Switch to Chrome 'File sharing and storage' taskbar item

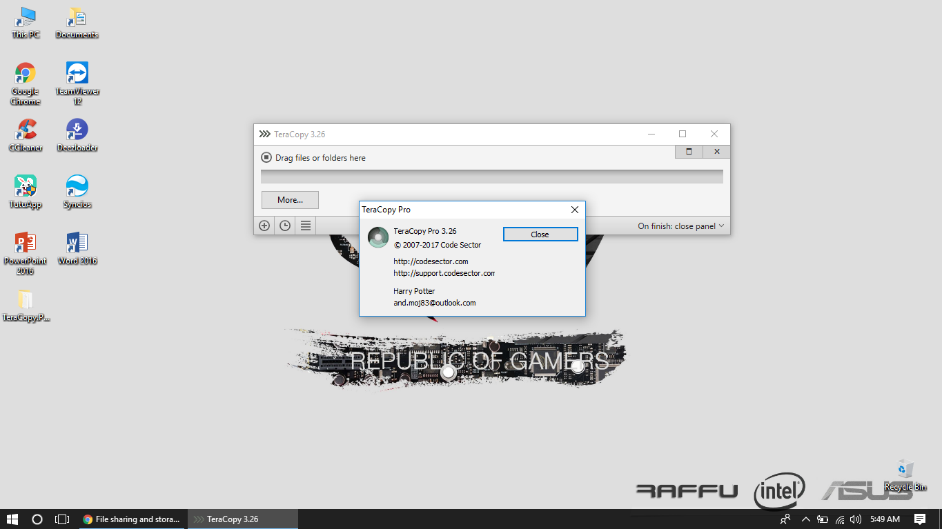click(133, 519)
